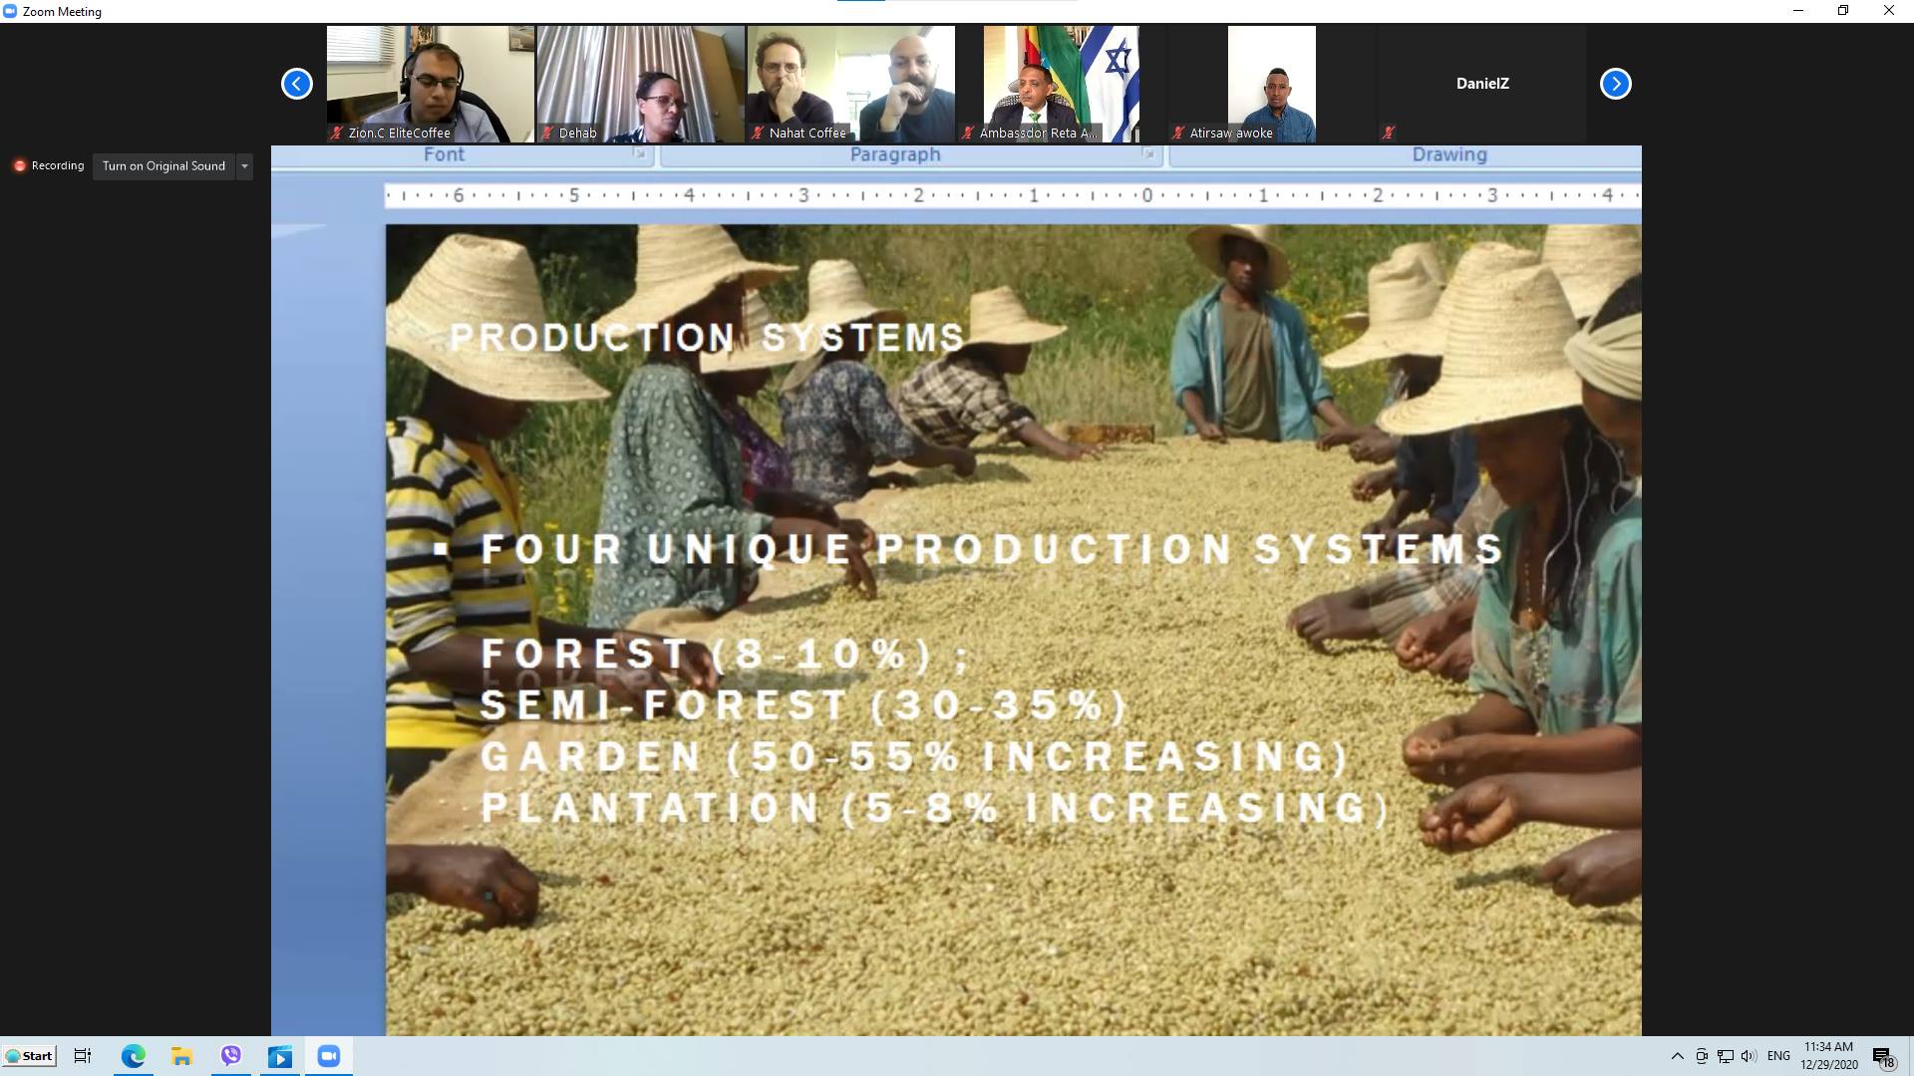Click the Drawing ribbon group label
1914x1076 pixels.
coord(1448,154)
